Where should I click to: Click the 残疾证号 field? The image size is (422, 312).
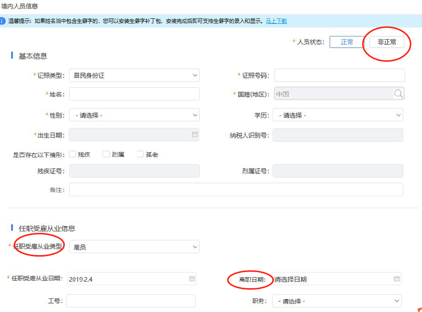(x=134, y=171)
